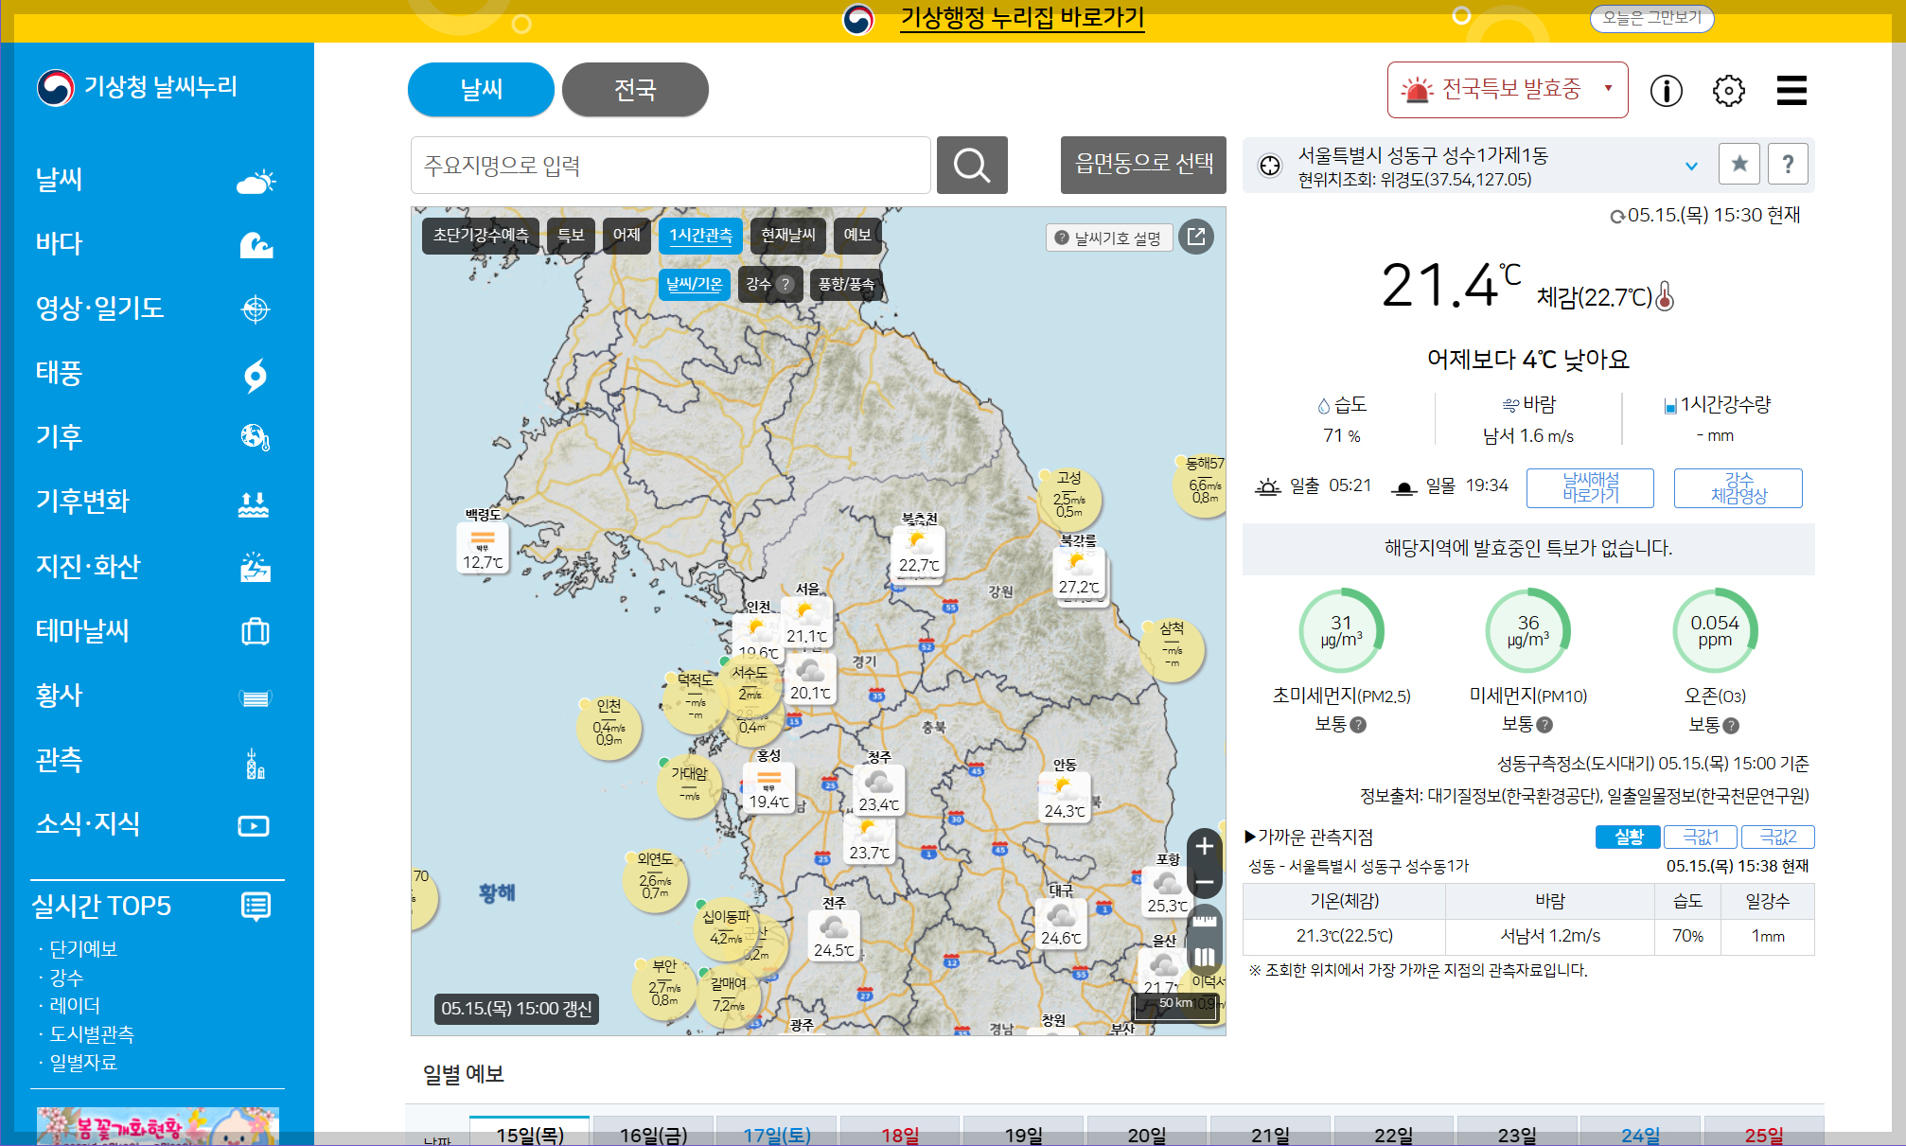Toggle the 강수 layer on the map
1906x1146 pixels.
(x=763, y=284)
